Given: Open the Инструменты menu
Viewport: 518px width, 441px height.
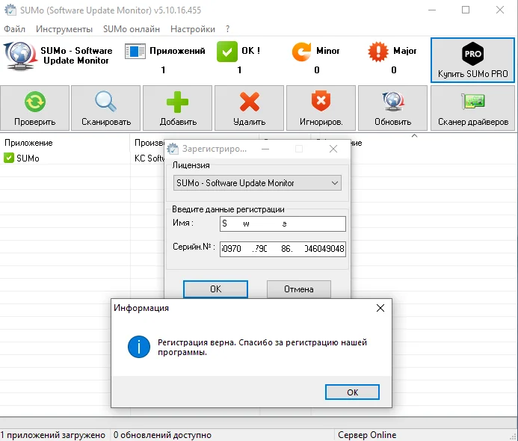Looking at the screenshot, I should (x=64, y=29).
